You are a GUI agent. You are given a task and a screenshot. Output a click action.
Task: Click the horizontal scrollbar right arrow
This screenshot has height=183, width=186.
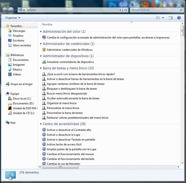[178, 167]
